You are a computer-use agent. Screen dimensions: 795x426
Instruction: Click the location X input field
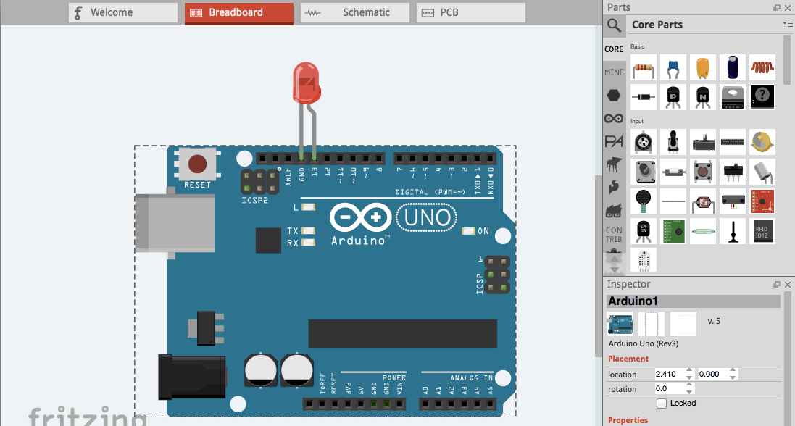tap(670, 375)
